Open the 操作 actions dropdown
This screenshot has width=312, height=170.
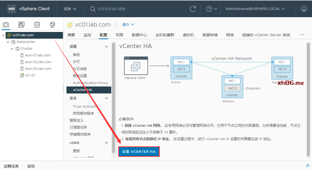click(128, 25)
